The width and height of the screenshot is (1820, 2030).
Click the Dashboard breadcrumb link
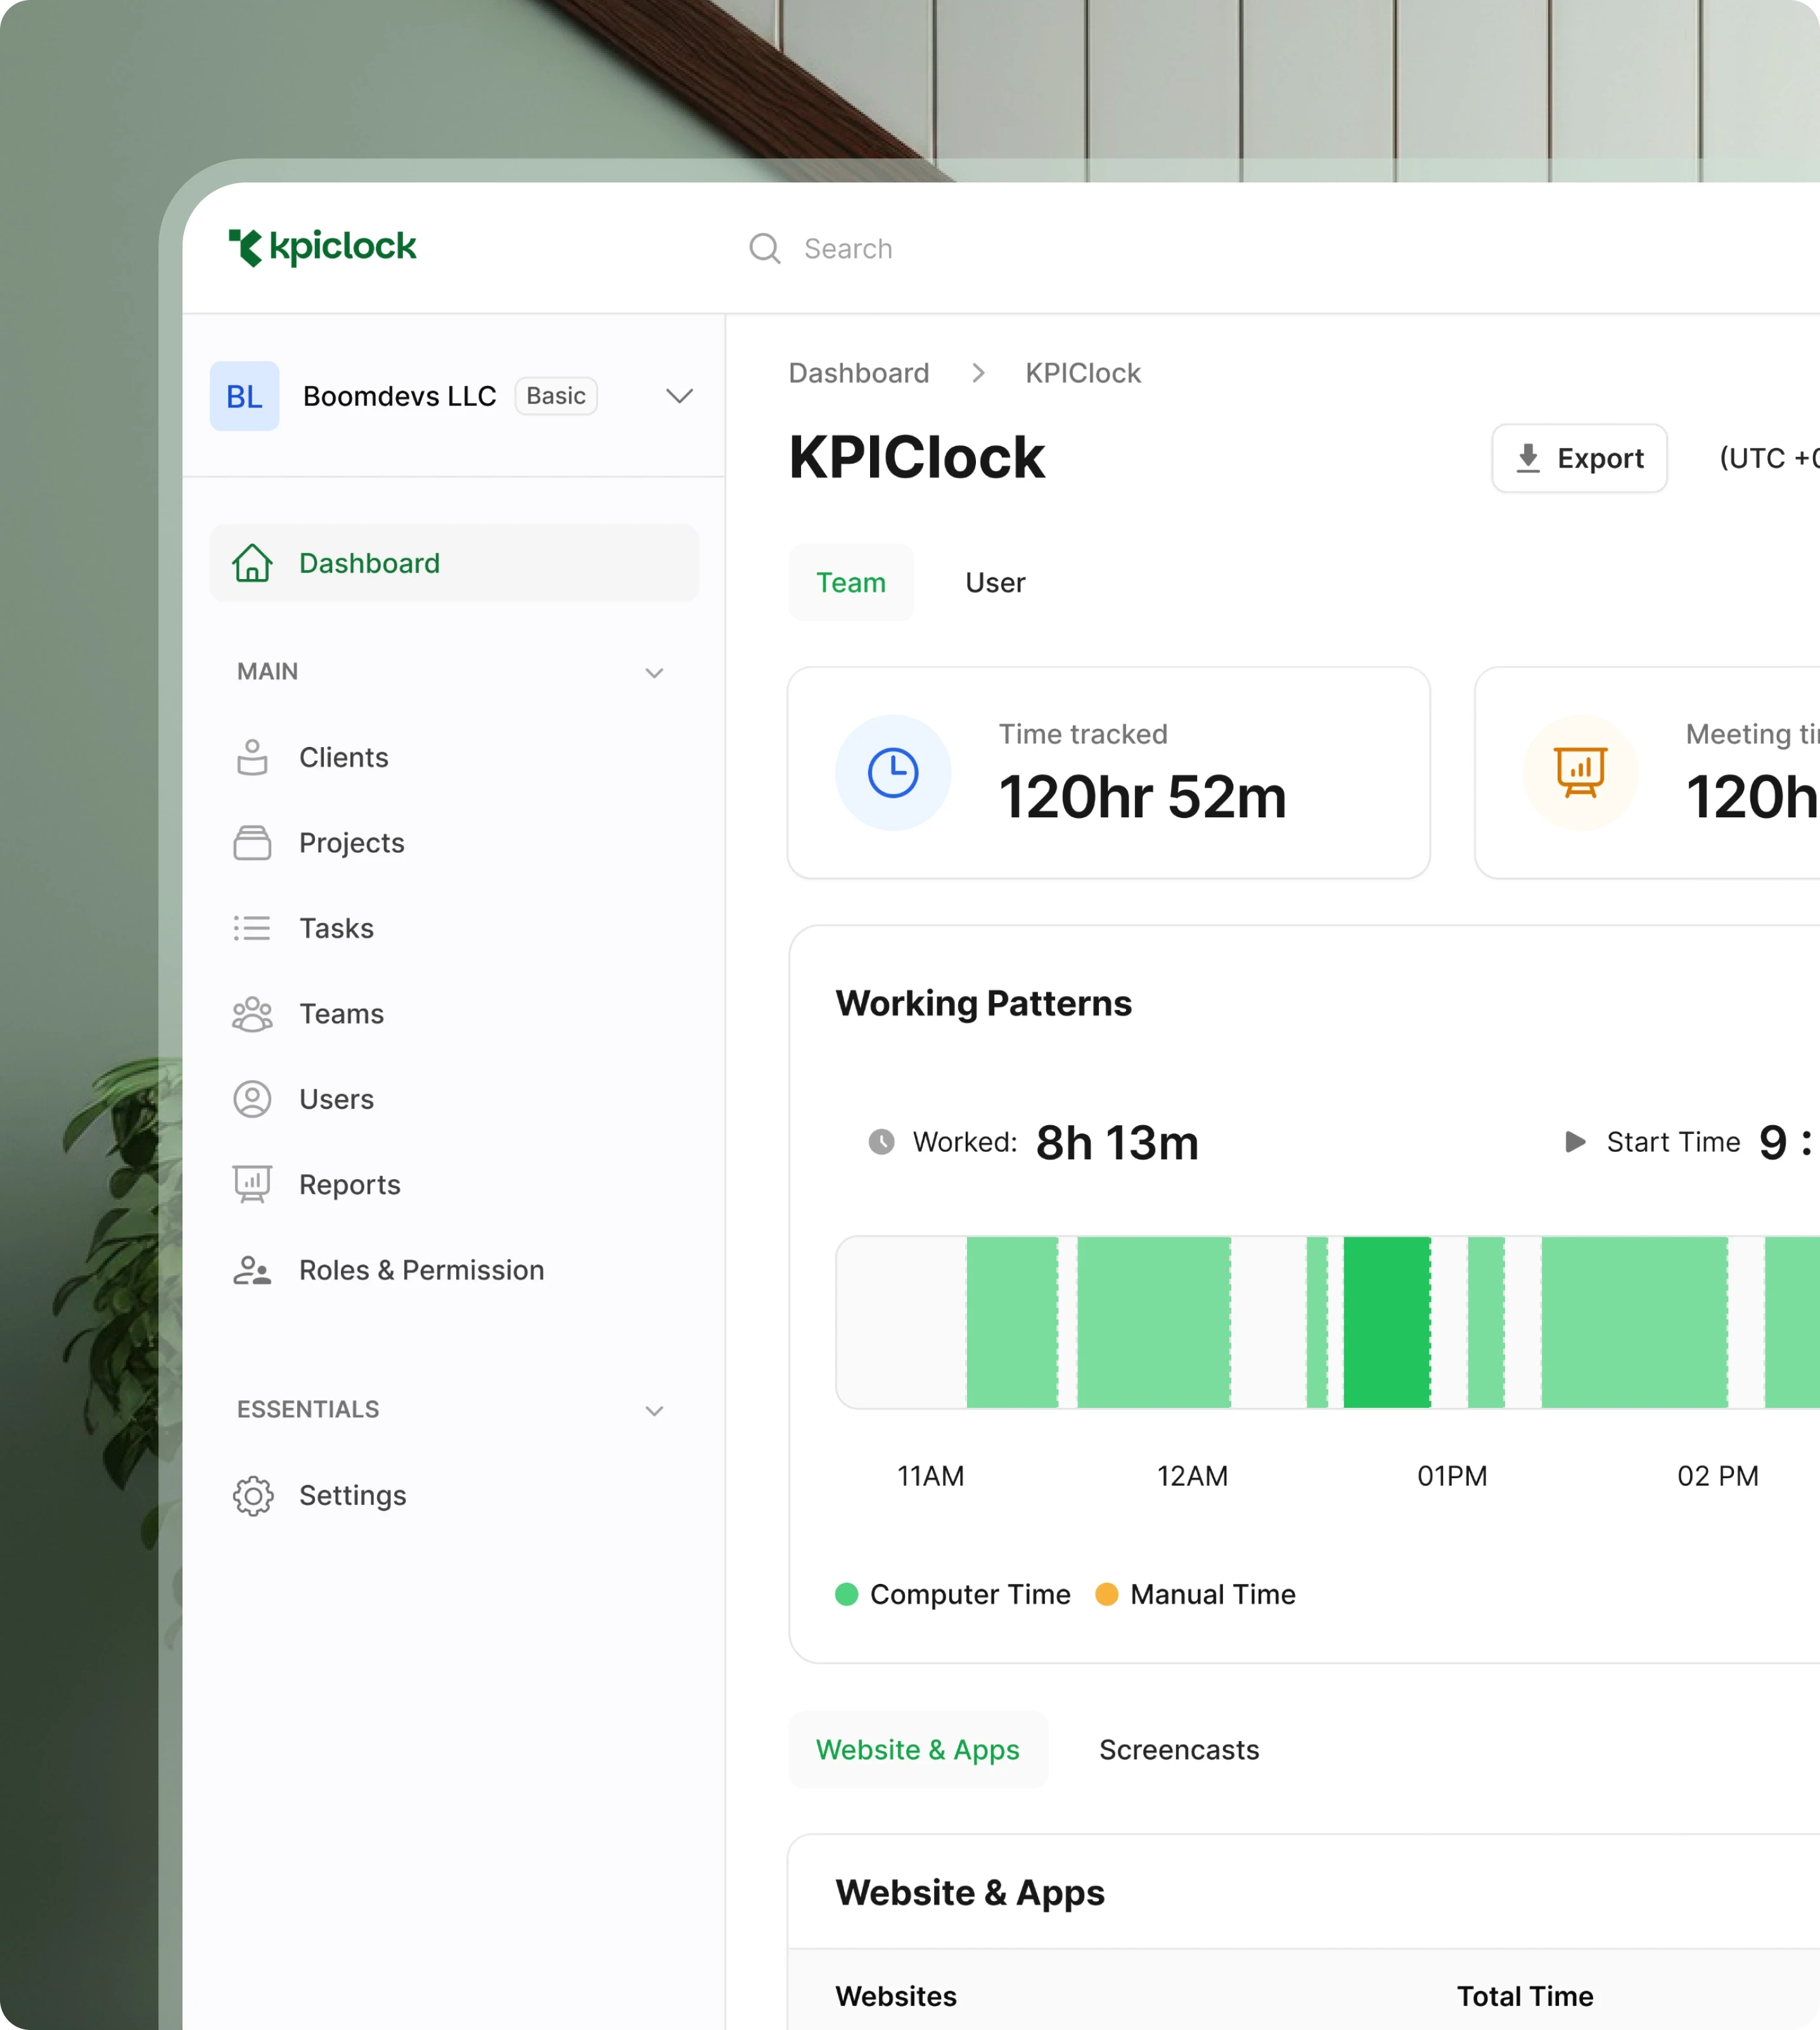pyautogui.click(x=859, y=373)
